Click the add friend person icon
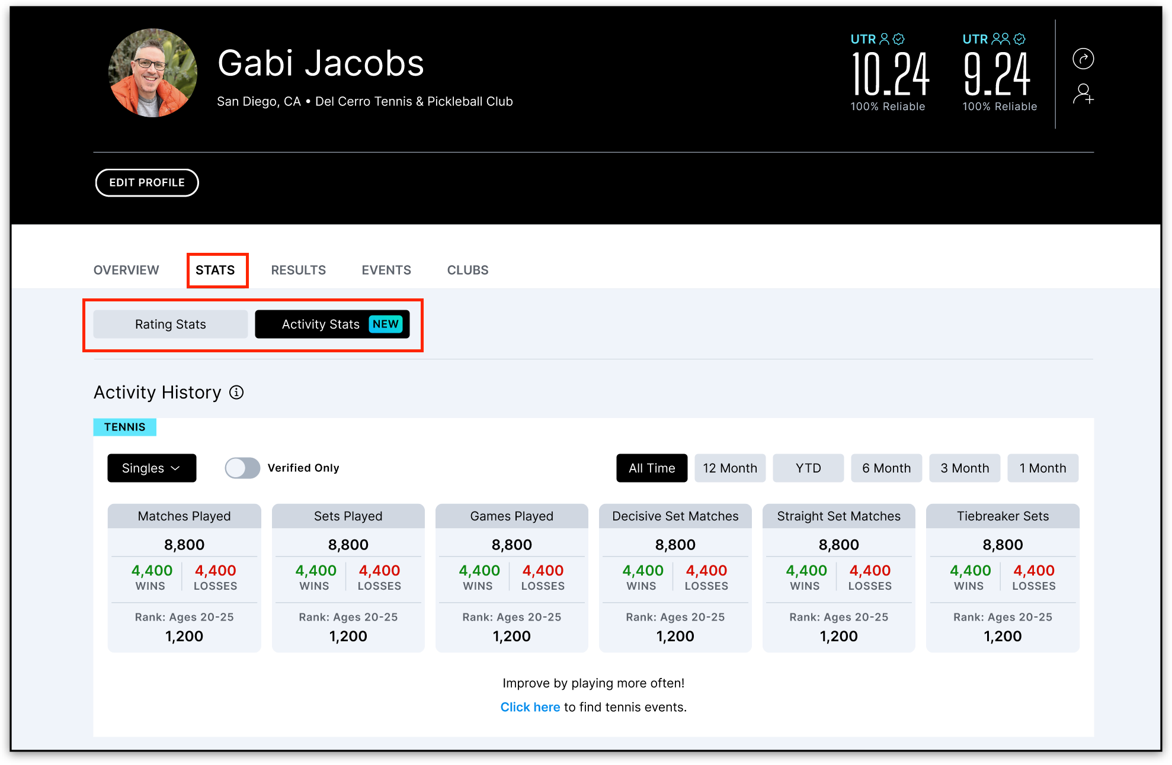This screenshot has height=765, width=1172. point(1083,94)
